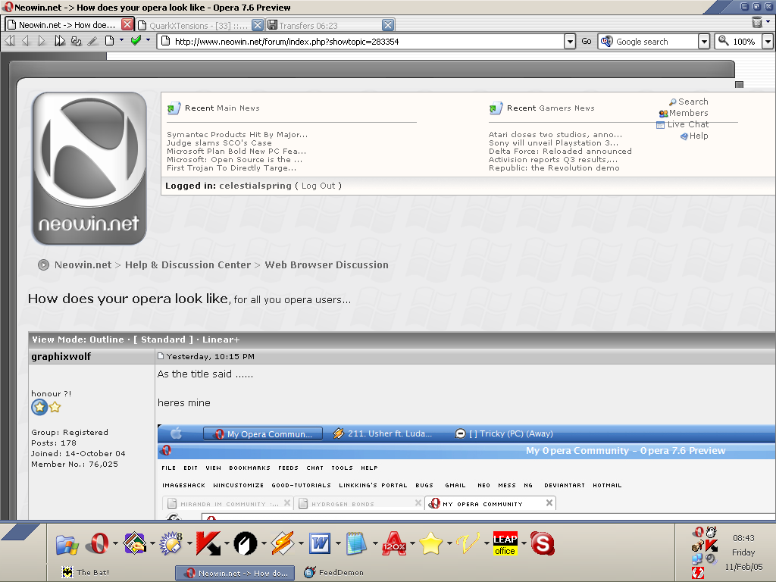This screenshot has height=582, width=776.
Task: Open the address bar history dropdown
Action: pos(570,41)
